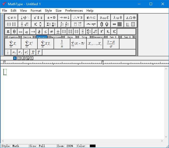Open the Preferences menu
This screenshot has width=169, height=148.
pos(74,11)
